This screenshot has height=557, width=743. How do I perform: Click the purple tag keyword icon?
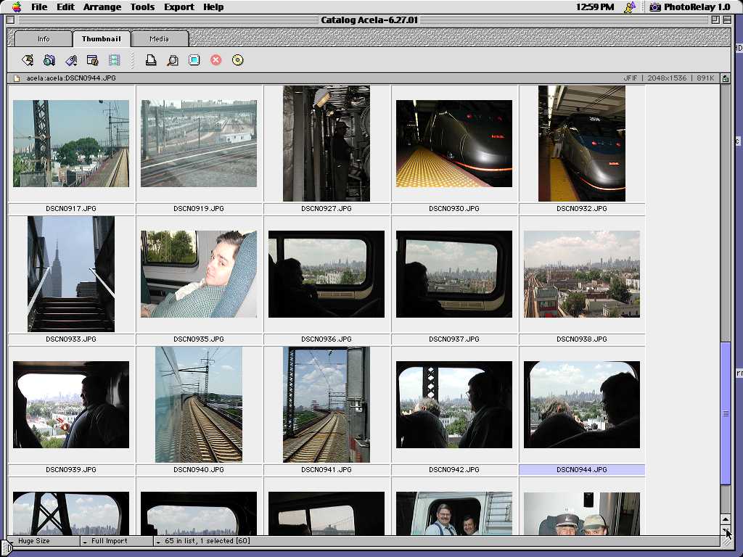(71, 60)
